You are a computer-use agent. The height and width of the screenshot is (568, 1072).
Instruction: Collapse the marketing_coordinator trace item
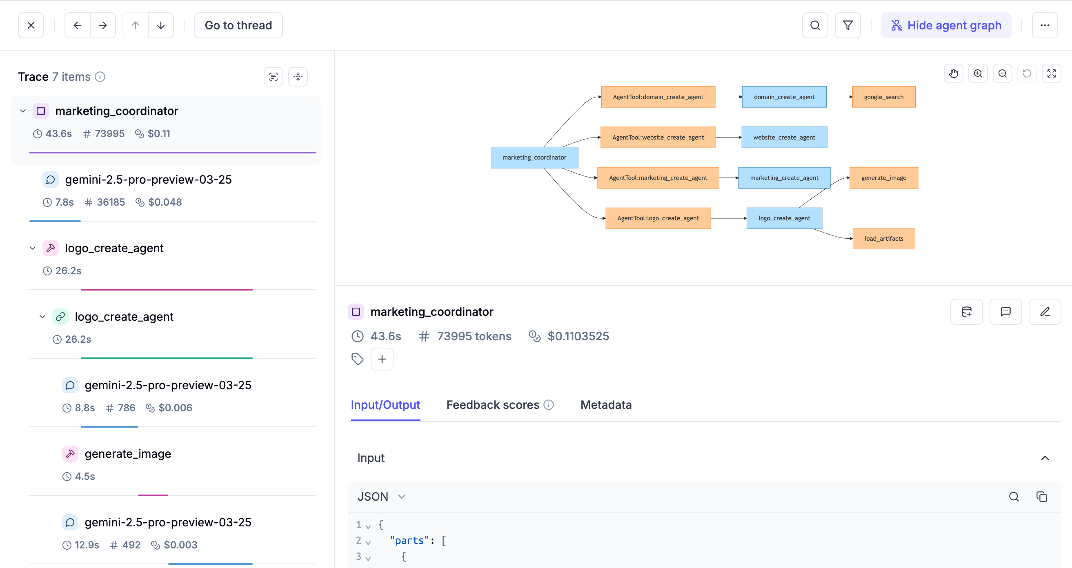[x=23, y=111]
